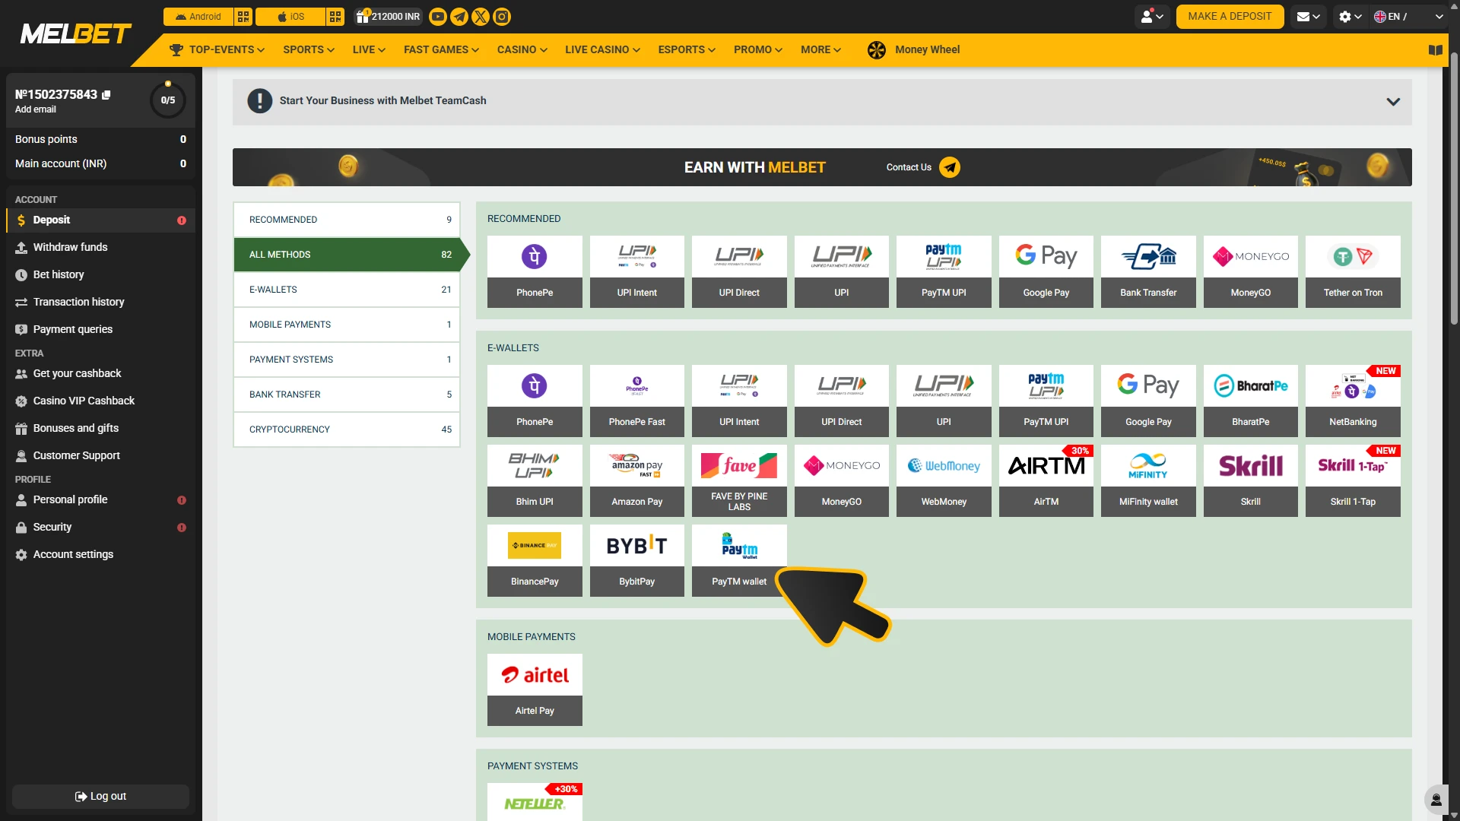Open the Telegram social icon in header
Image resolution: width=1460 pixels, height=821 pixels.
point(459,17)
